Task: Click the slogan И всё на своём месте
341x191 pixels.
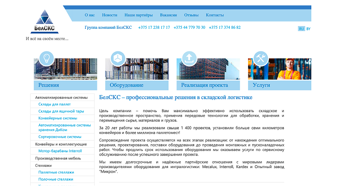Action: (47, 39)
